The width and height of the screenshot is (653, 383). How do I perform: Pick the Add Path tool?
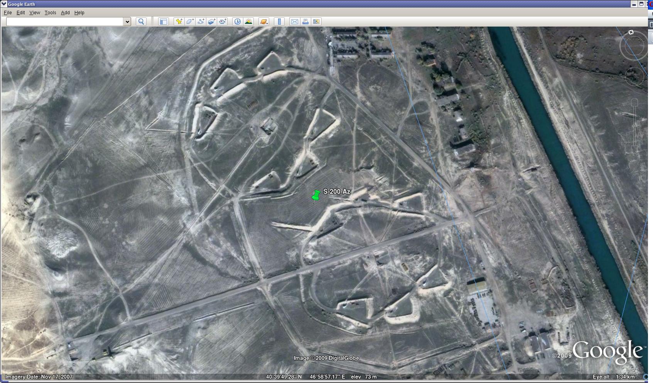point(201,22)
